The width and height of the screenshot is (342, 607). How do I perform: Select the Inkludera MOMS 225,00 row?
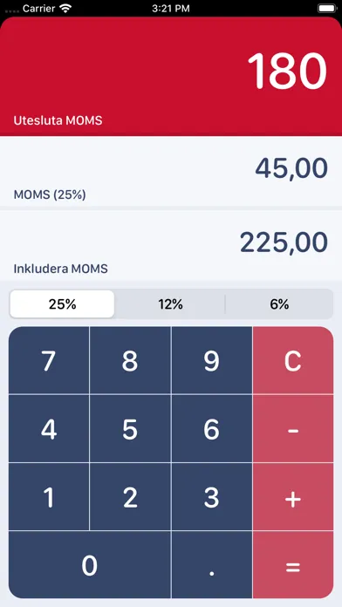pyautogui.click(x=171, y=245)
